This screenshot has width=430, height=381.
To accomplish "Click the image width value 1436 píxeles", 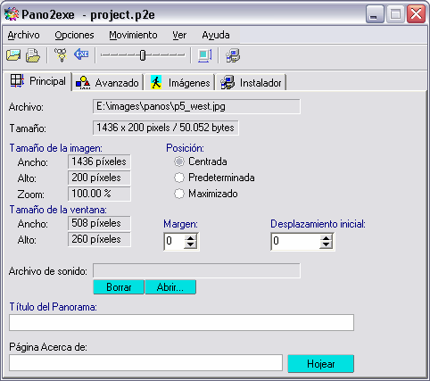I will tap(99, 162).
